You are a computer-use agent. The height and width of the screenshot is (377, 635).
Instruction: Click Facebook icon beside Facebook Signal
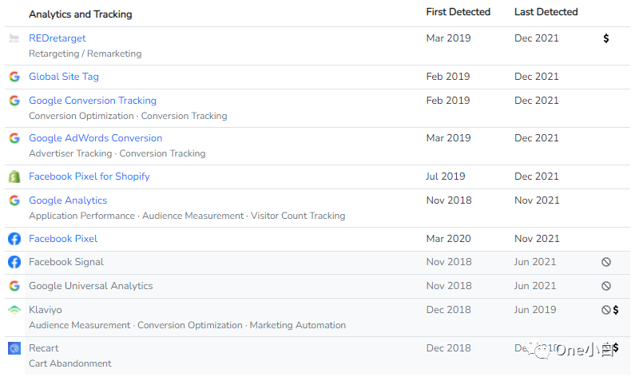pos(14,262)
